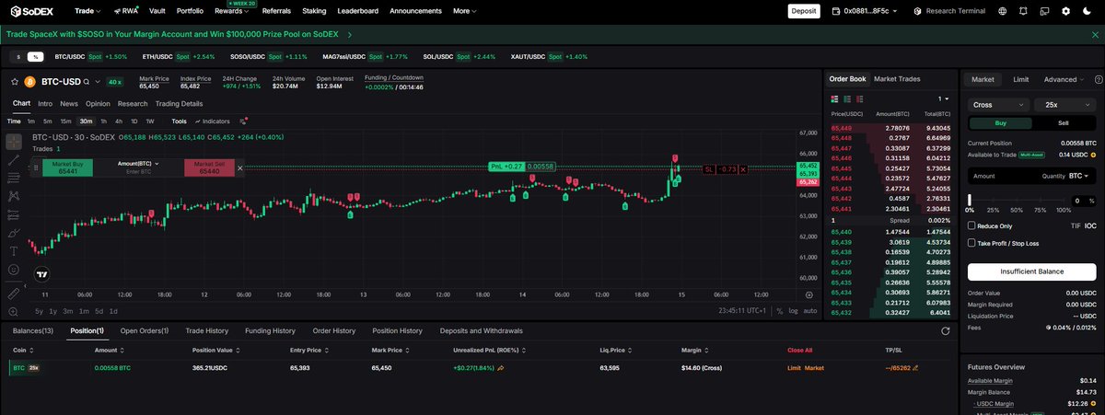Cancel the SL order line on chart

[x=742, y=169]
